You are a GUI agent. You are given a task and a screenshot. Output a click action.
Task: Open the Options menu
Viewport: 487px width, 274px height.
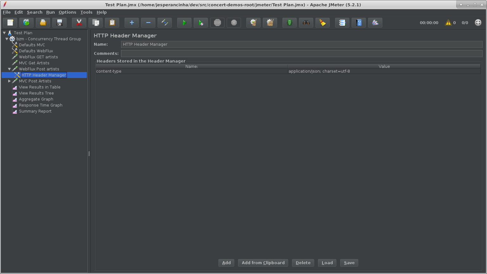68,12
